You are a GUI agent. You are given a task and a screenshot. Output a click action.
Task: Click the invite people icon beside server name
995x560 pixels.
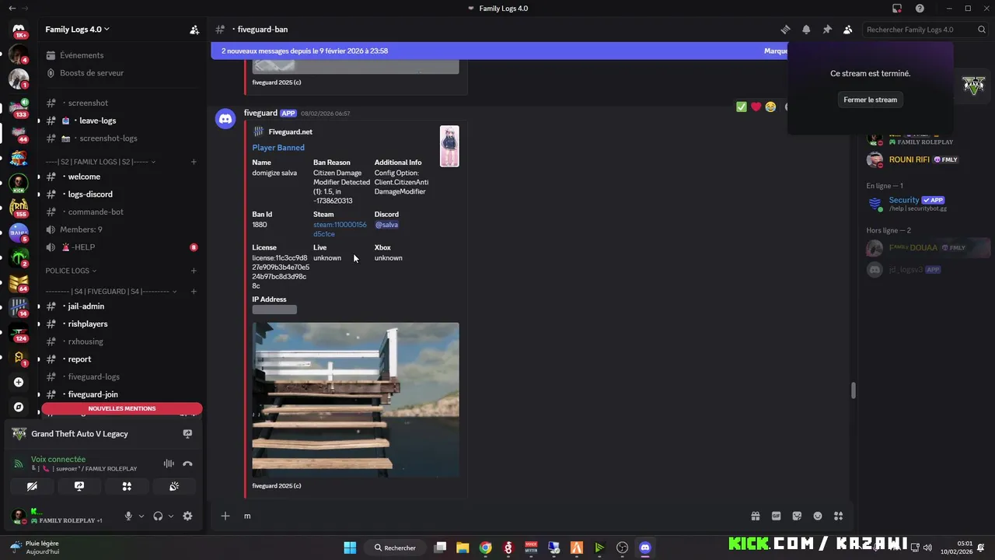(x=194, y=30)
